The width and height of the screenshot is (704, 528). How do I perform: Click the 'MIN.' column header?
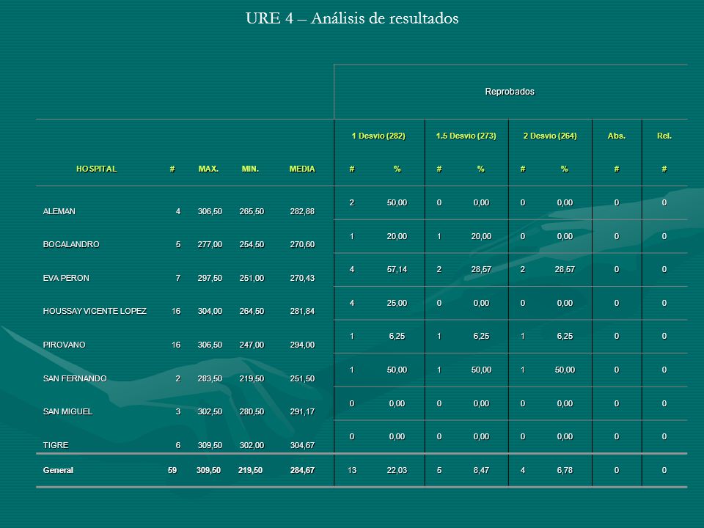pos(250,169)
